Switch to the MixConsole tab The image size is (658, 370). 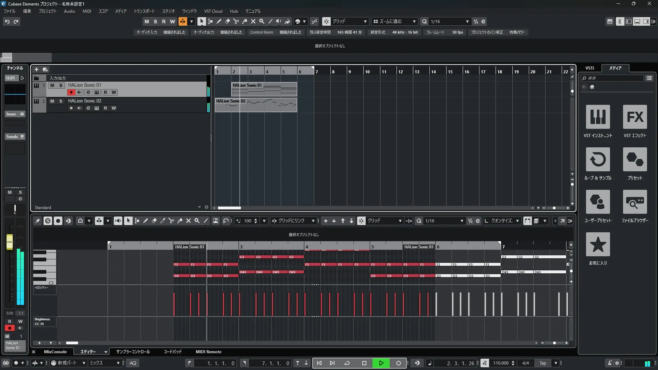(x=55, y=352)
